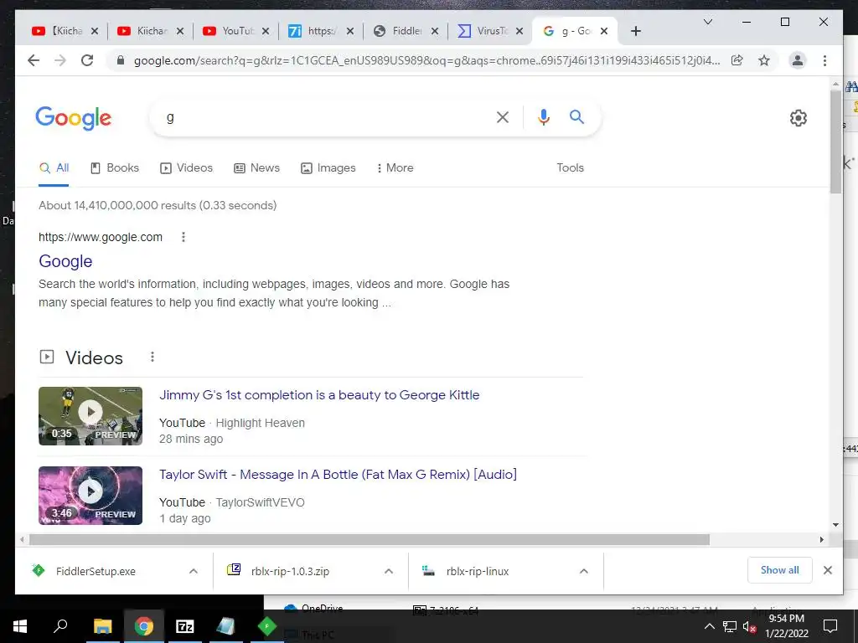858x643 pixels.
Task: Open options beside https://www.google.com result
Action: (x=183, y=237)
